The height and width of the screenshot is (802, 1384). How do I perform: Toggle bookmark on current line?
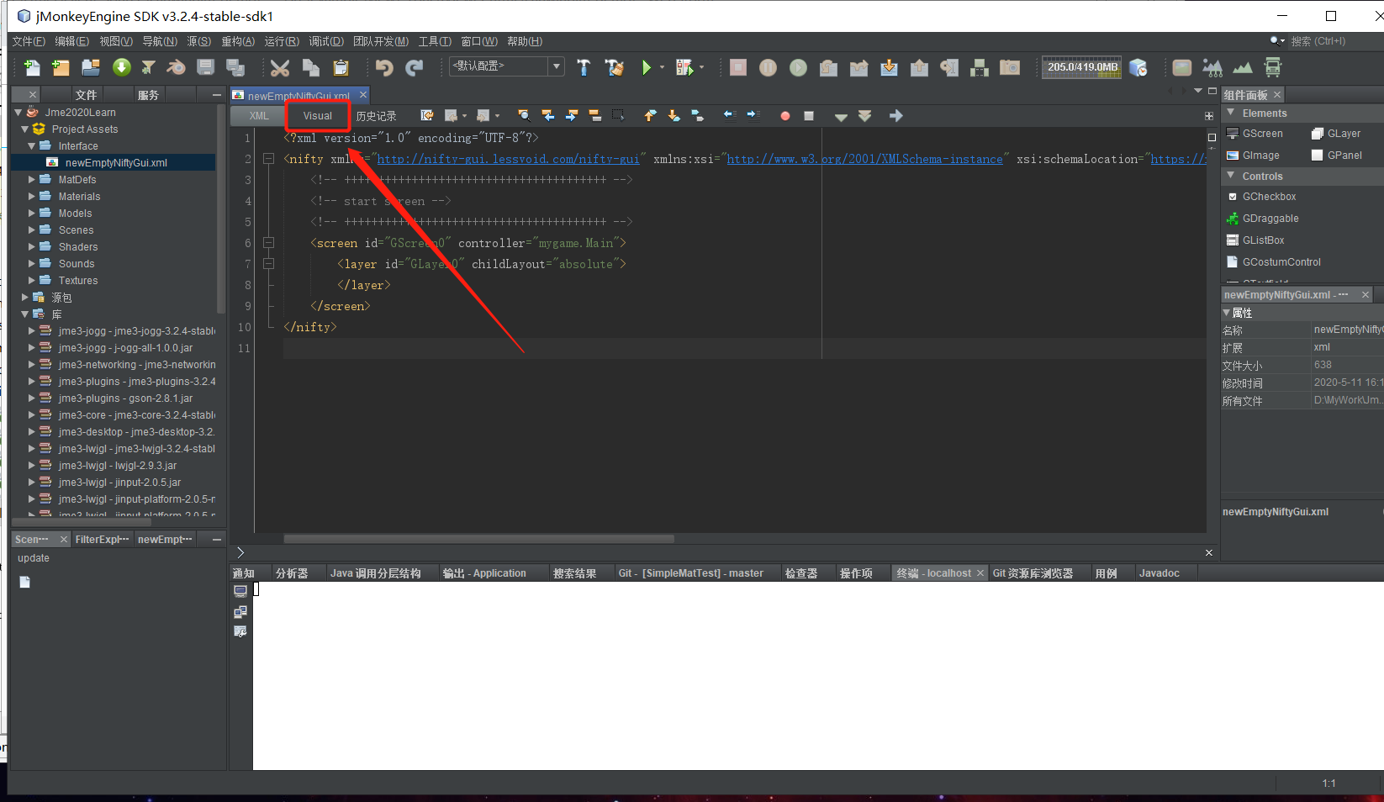697,115
